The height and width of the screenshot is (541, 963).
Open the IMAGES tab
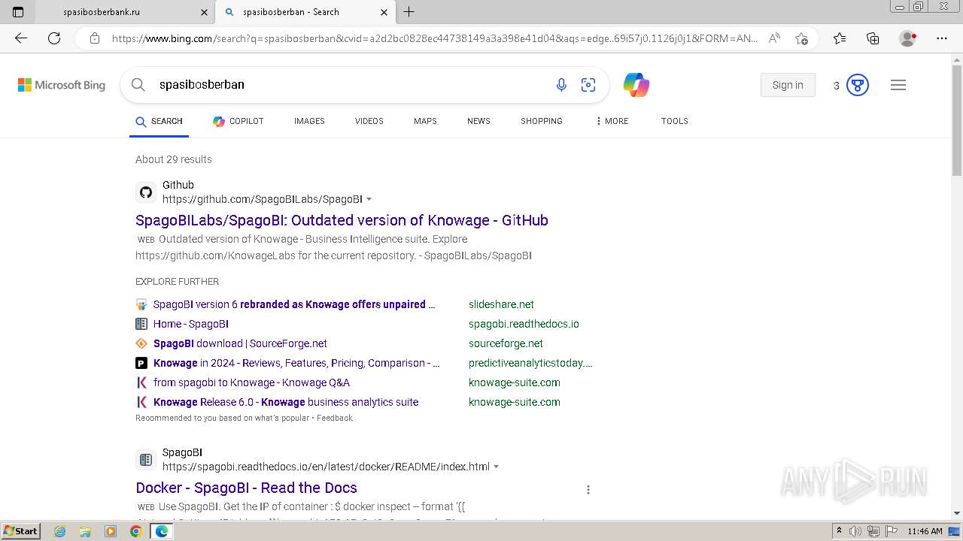(x=309, y=121)
